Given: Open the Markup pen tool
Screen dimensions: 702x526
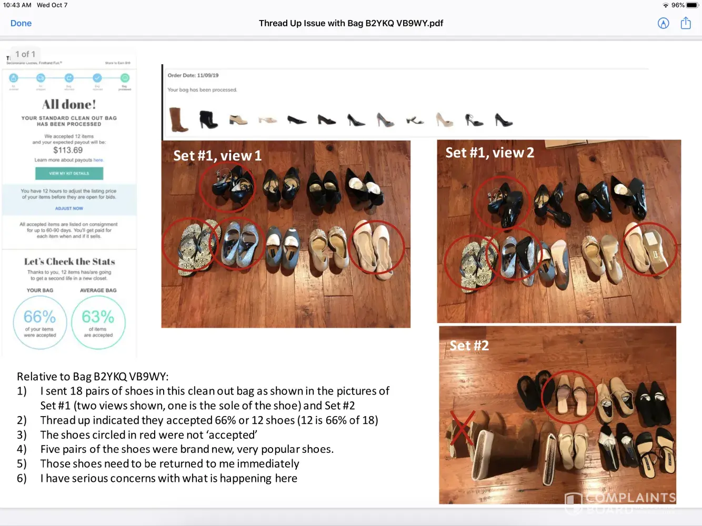Looking at the screenshot, I should pos(663,23).
